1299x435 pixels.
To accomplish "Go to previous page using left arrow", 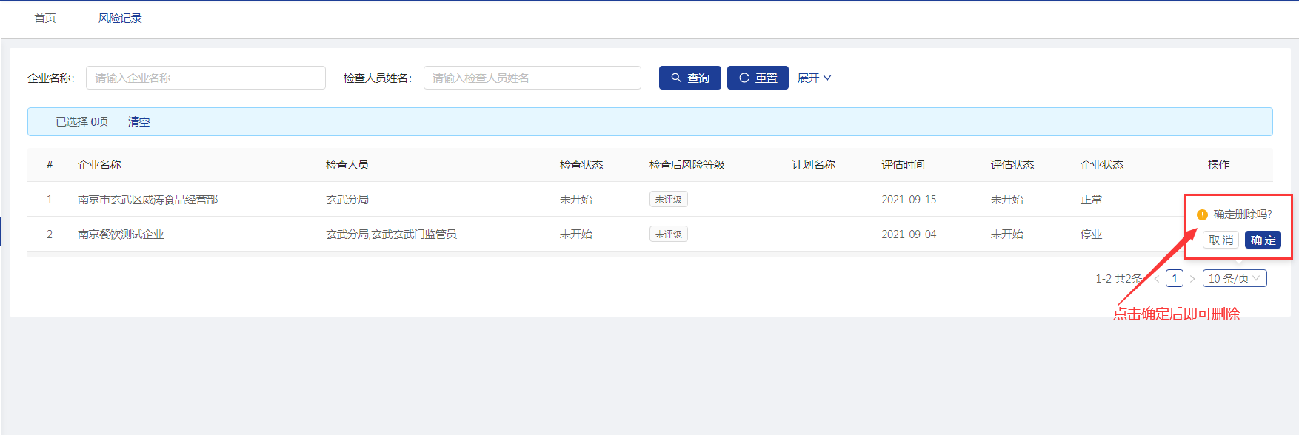I will click(x=1156, y=279).
